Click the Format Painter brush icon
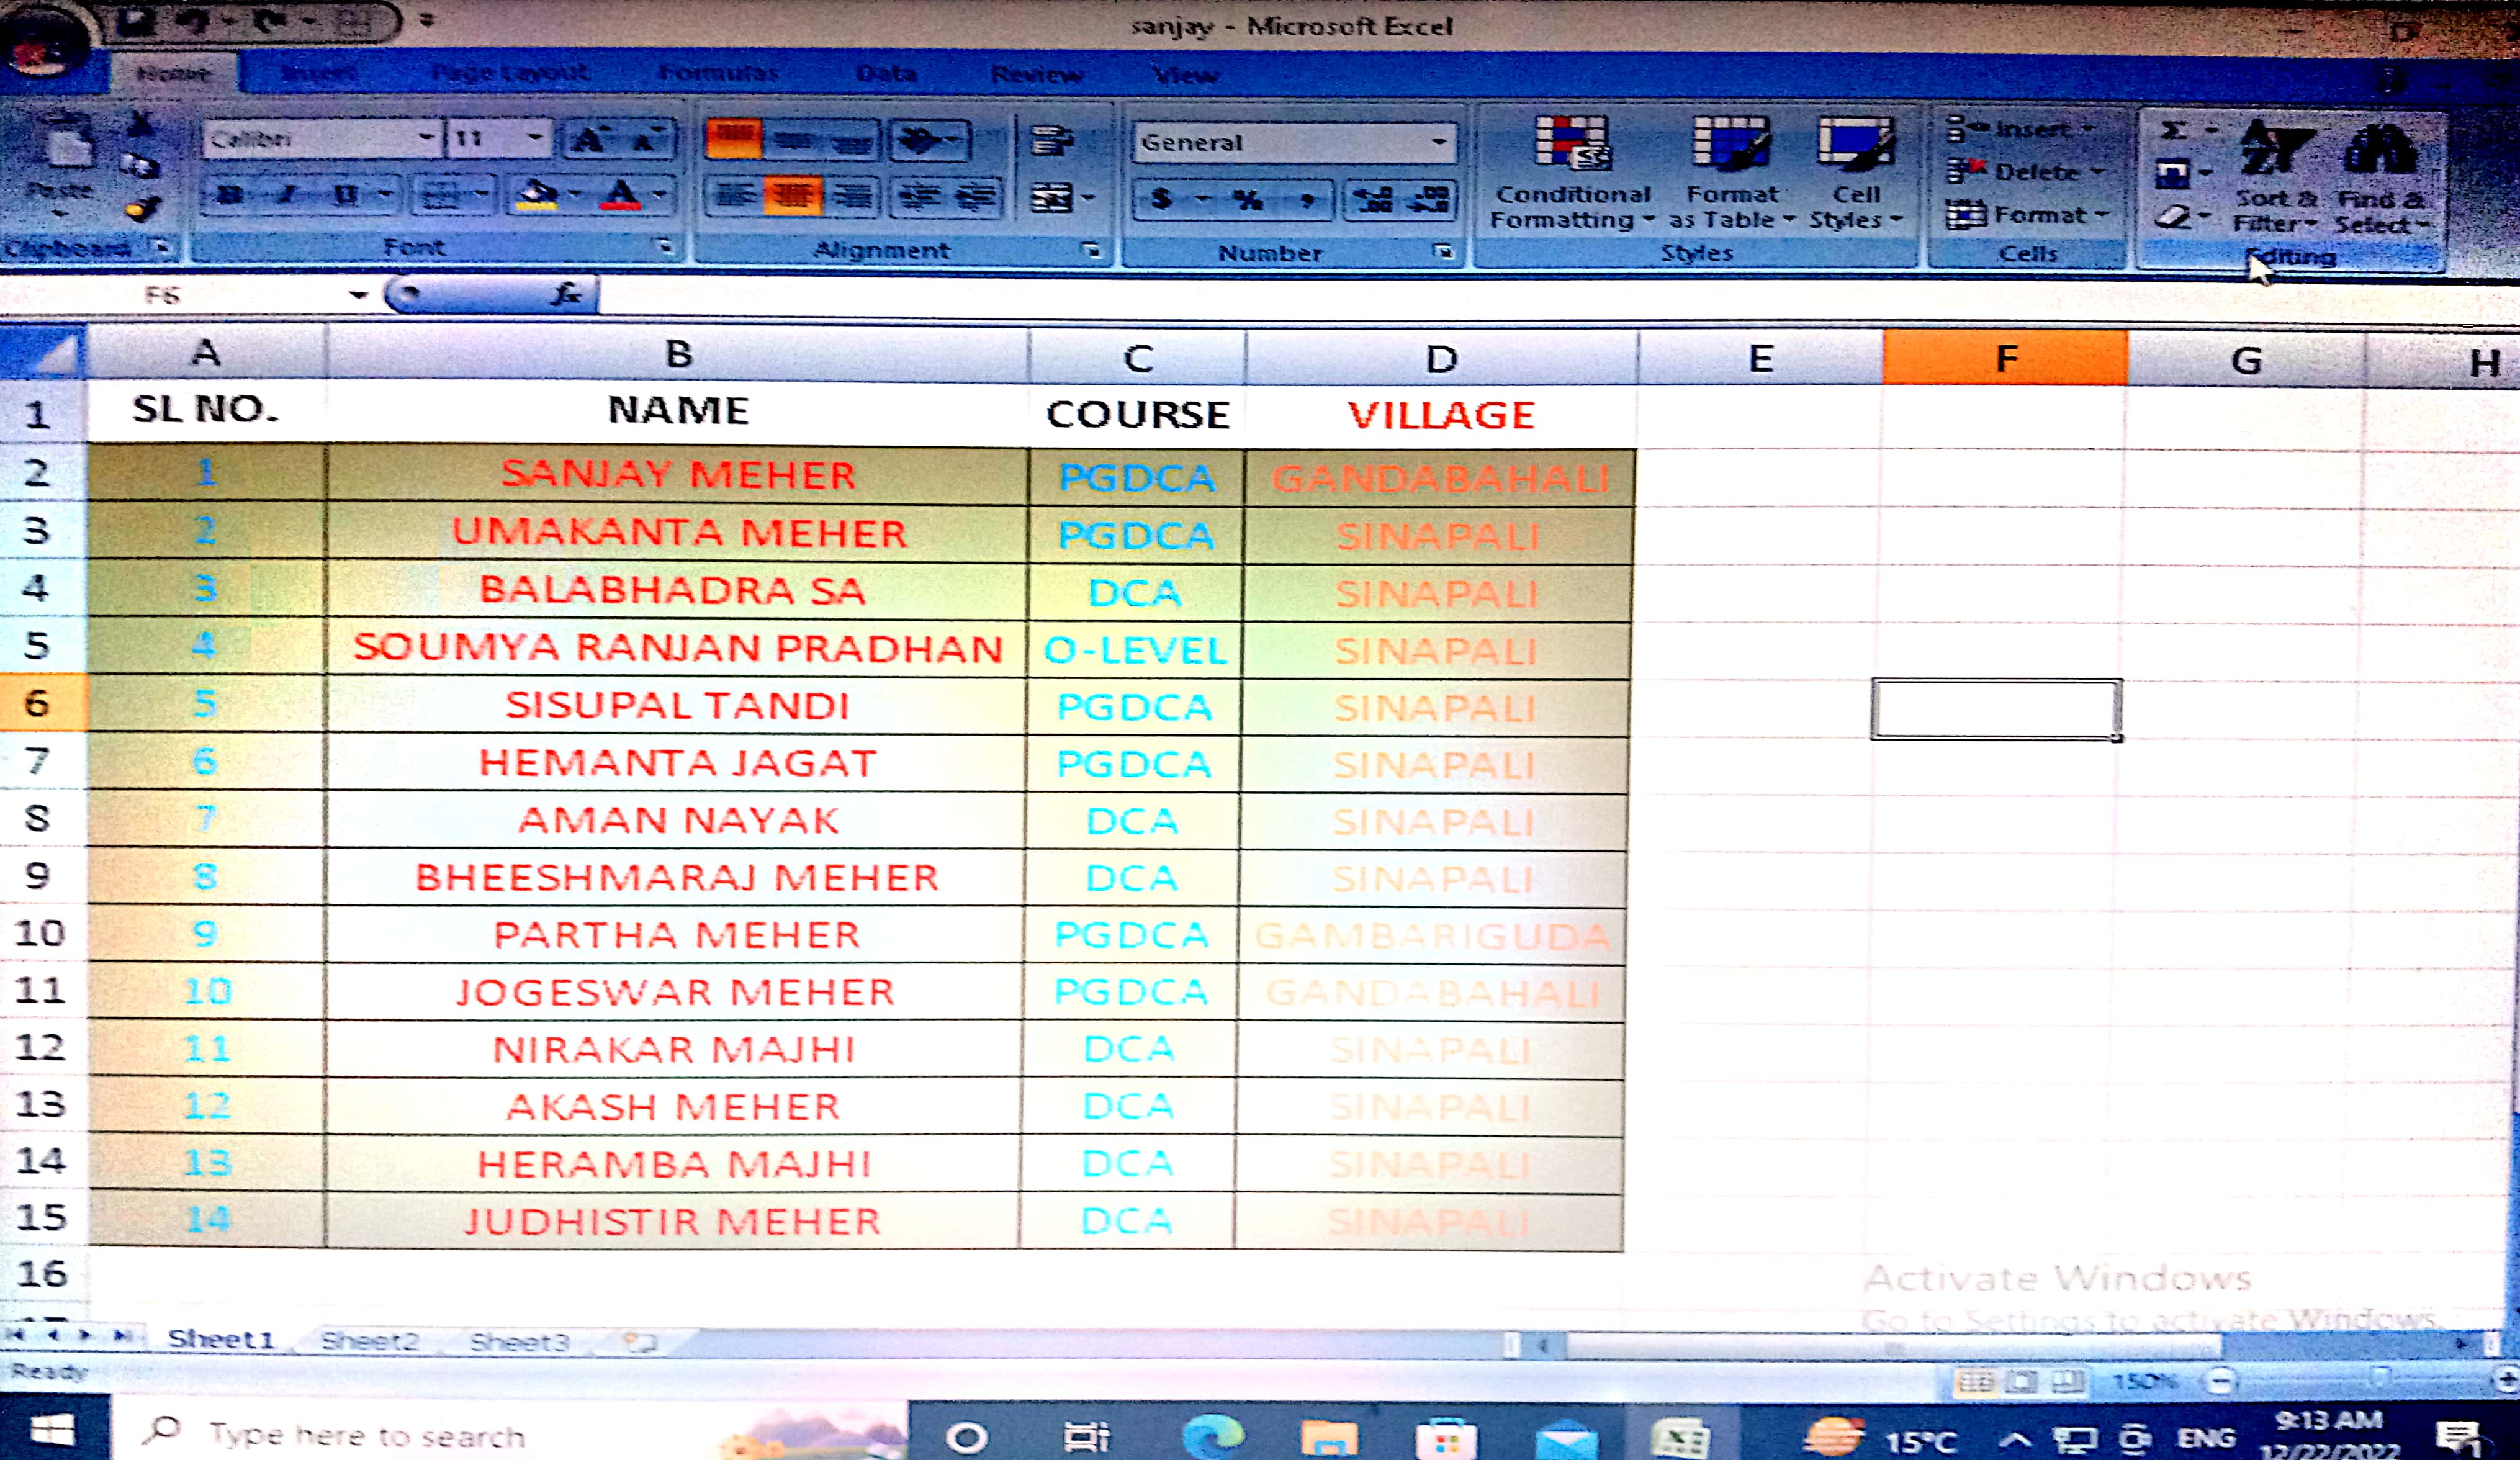The width and height of the screenshot is (2520, 1460). pyautogui.click(x=143, y=210)
